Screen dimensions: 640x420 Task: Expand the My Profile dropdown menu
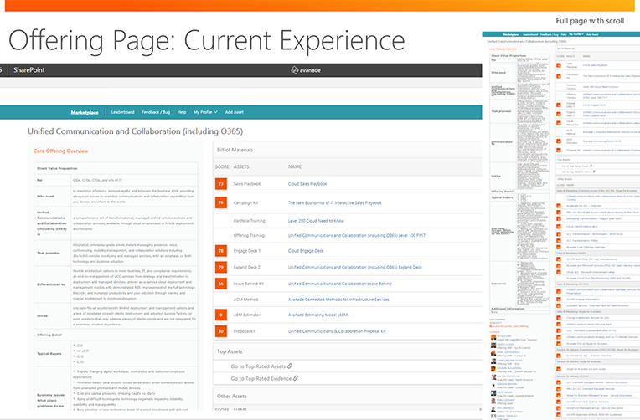(x=206, y=111)
